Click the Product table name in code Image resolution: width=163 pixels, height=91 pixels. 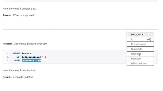(26, 53)
